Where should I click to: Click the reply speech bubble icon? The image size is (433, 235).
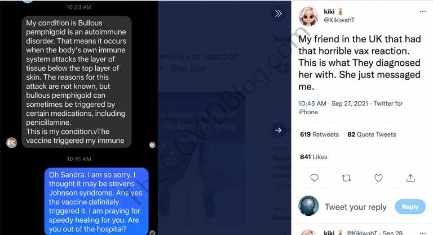314,178
